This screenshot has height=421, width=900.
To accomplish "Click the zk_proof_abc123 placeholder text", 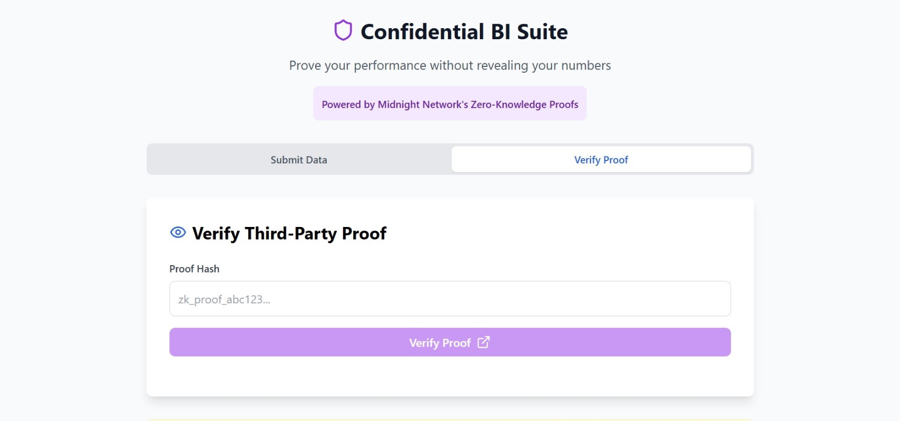I will click(x=224, y=300).
